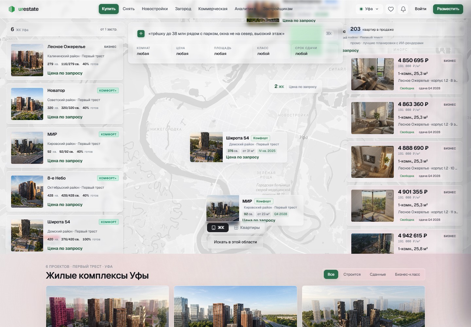Click the green AI sparkle search icon

pyautogui.click(x=141, y=33)
